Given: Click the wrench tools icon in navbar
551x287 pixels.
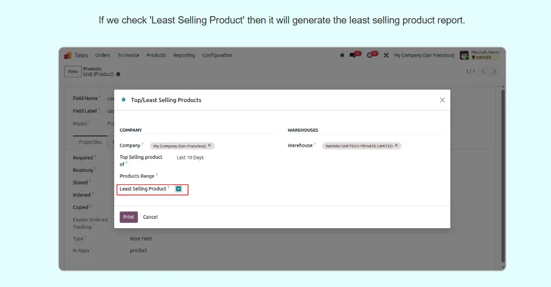Looking at the screenshot, I should click(386, 55).
